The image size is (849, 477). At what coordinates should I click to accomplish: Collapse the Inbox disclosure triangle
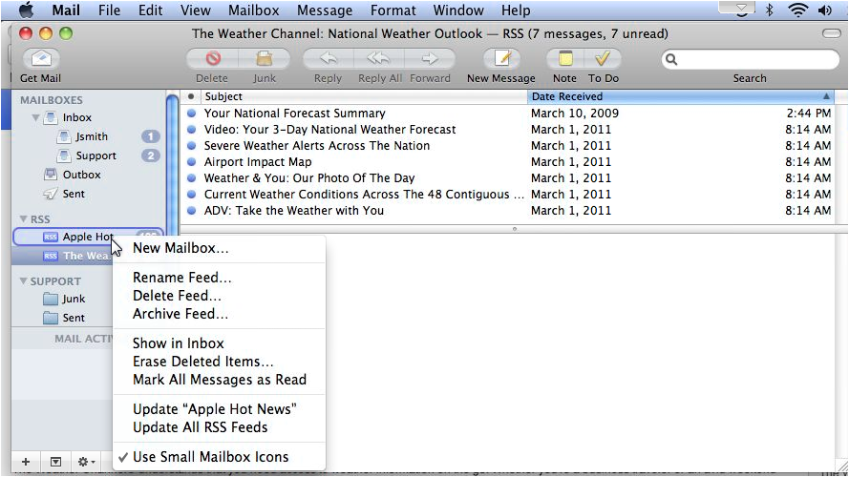click(36, 118)
